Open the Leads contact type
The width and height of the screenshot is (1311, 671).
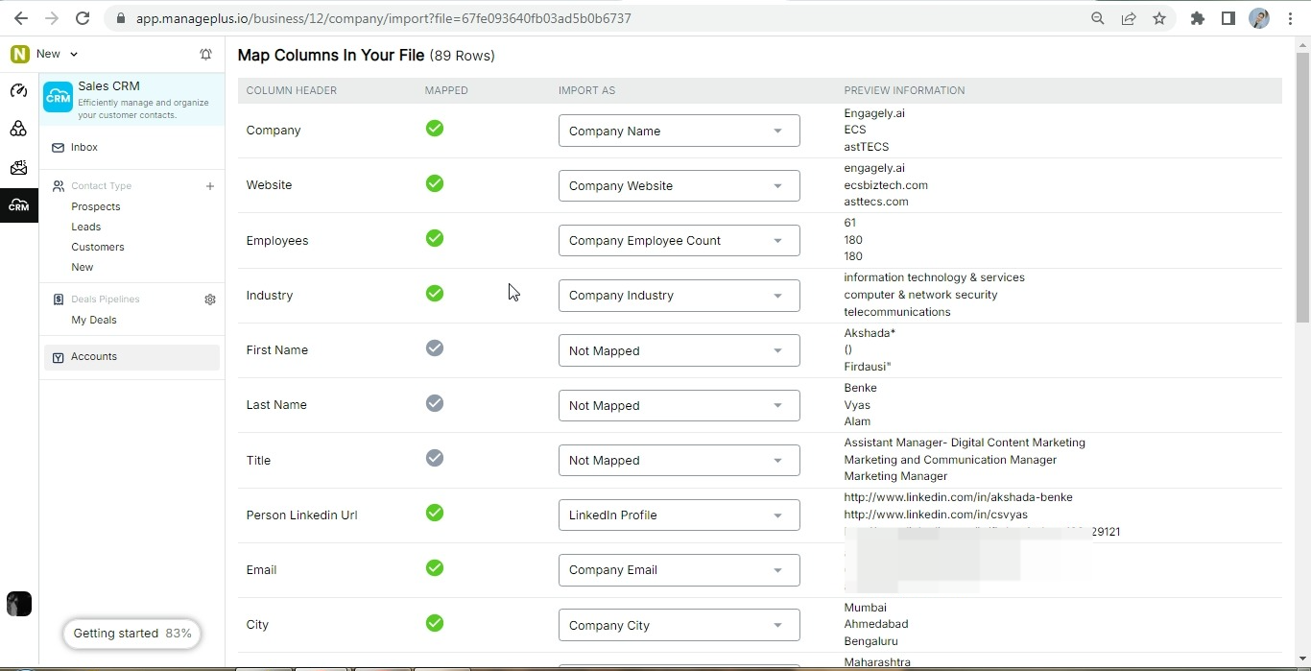[x=85, y=228]
